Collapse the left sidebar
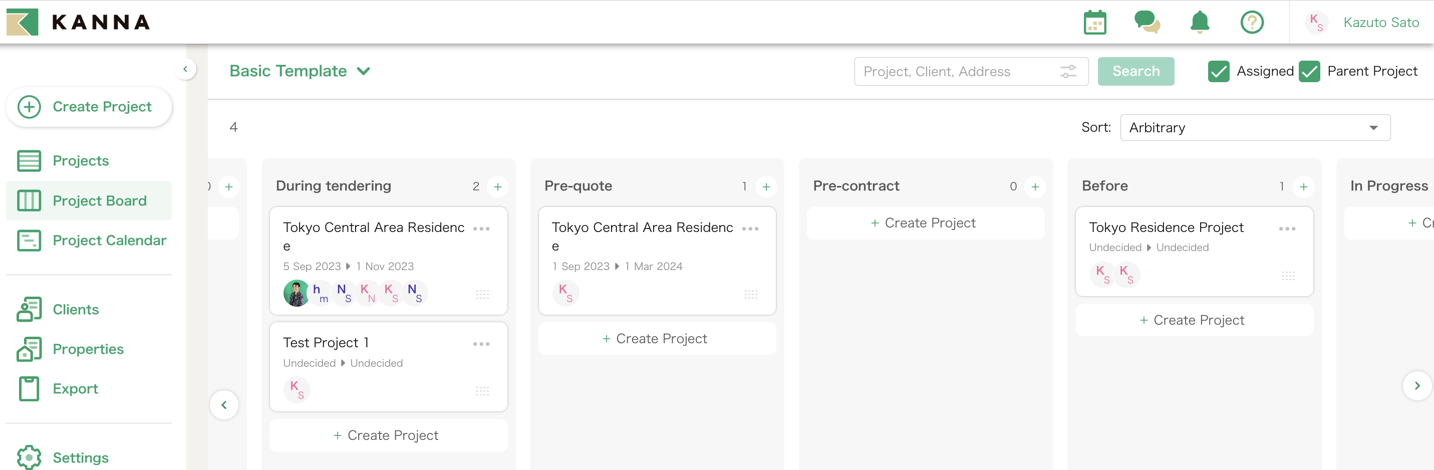 click(x=185, y=70)
